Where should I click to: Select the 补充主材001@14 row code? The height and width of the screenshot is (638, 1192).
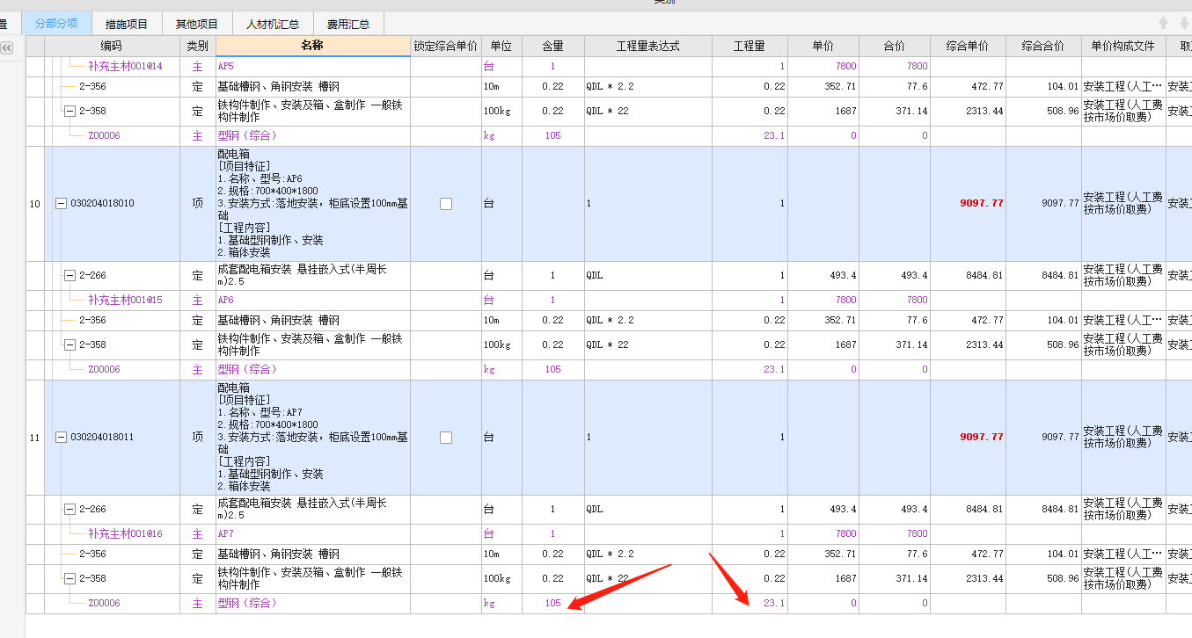[125, 67]
